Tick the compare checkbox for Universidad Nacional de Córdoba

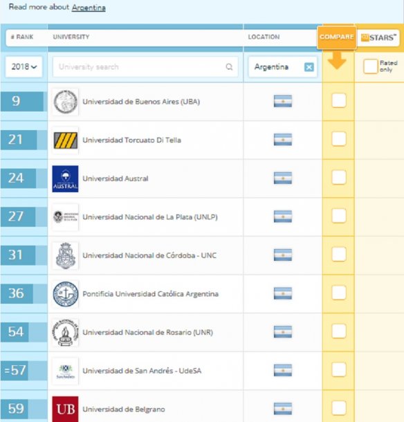pos(338,255)
